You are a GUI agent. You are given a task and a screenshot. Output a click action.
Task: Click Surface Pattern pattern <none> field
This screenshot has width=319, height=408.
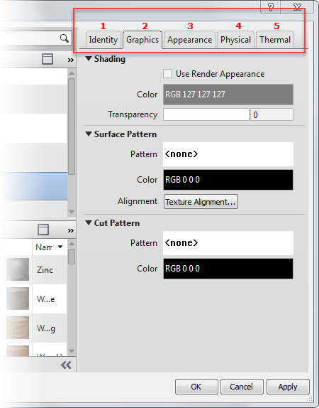[228, 154]
